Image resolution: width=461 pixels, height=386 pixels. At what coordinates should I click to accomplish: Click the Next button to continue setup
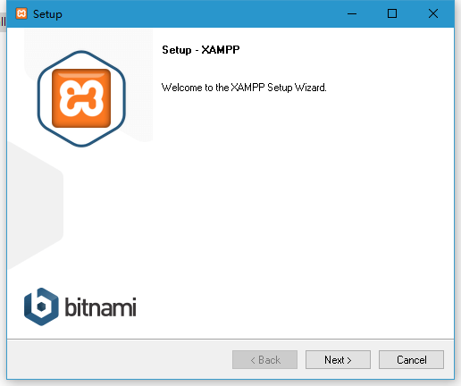[x=338, y=359]
